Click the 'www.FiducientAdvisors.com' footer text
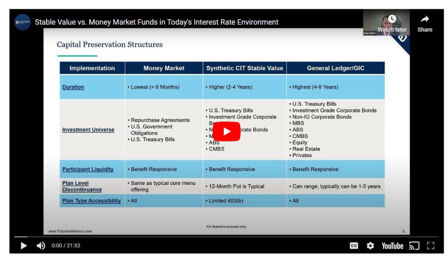 point(70,231)
